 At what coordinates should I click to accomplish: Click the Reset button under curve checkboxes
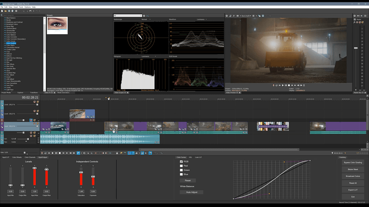click(x=187, y=180)
